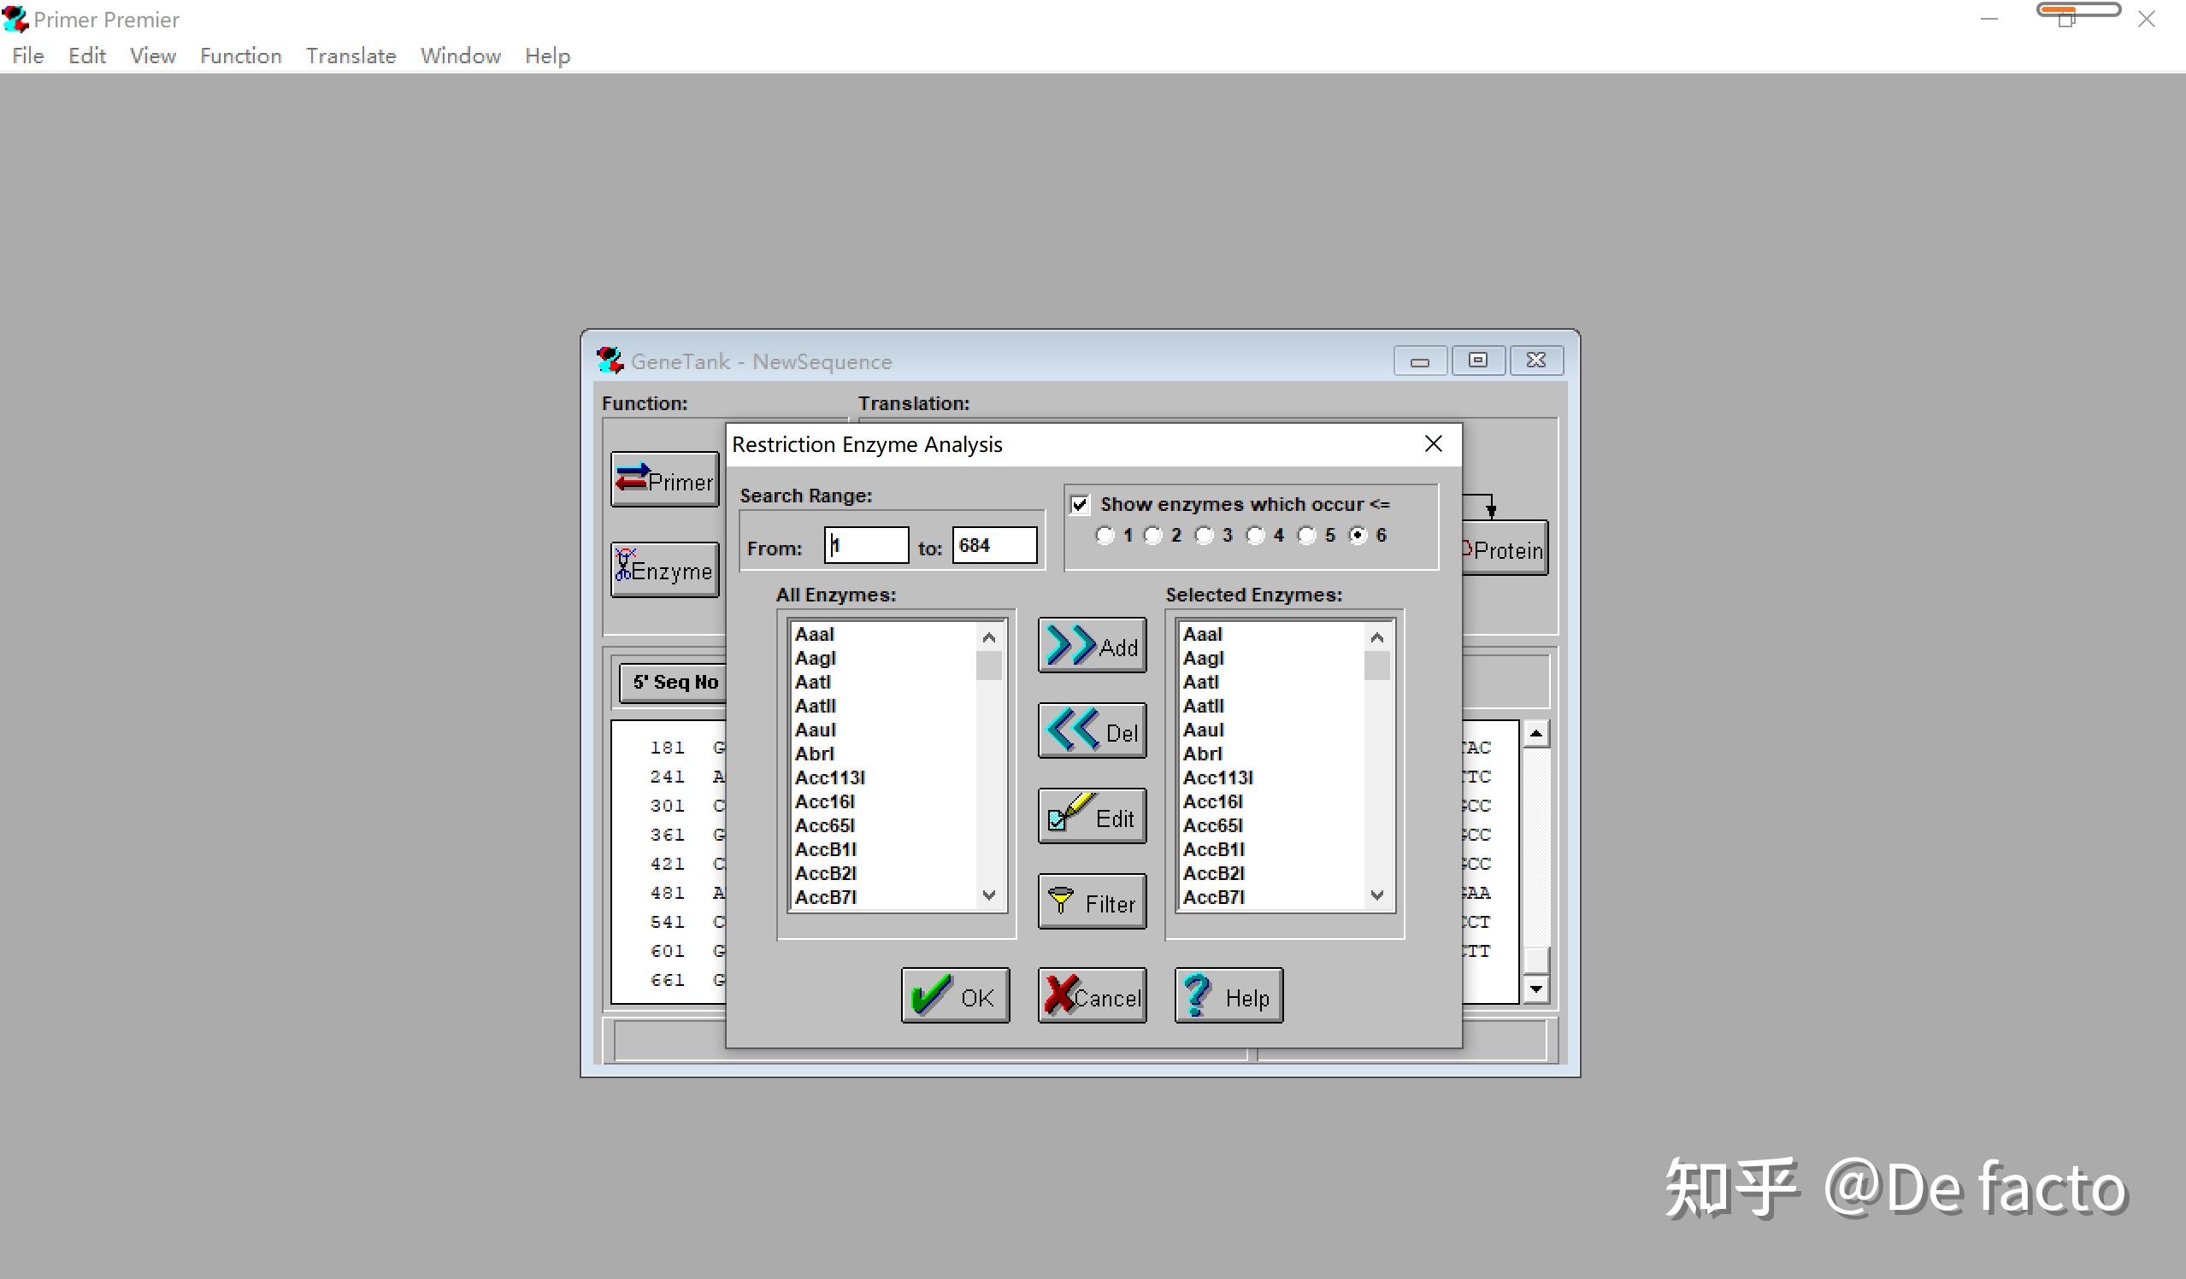Image resolution: width=2186 pixels, height=1279 pixels.
Task: Click the Protein translation button
Action: (x=1504, y=549)
